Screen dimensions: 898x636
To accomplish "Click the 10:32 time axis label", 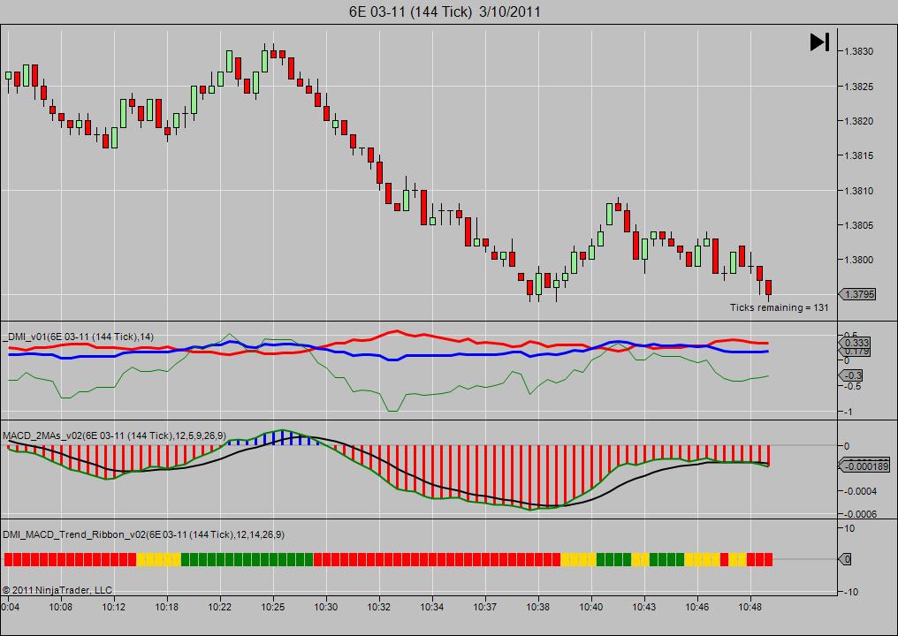I will click(x=378, y=606).
